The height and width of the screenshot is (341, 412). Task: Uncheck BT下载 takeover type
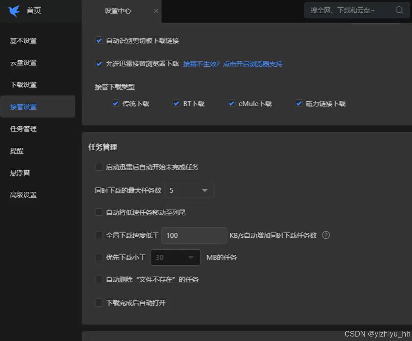point(176,103)
